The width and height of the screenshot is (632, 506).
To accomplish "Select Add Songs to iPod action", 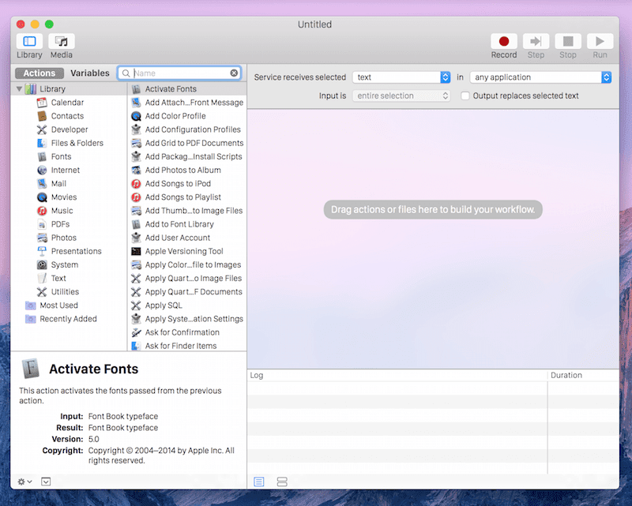I will tap(187, 184).
